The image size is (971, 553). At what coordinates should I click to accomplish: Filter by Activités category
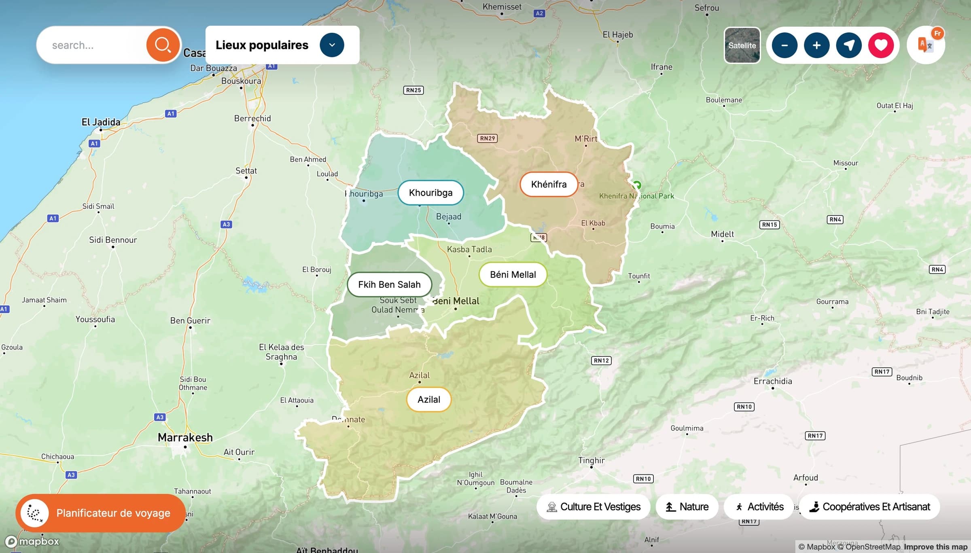(x=759, y=506)
